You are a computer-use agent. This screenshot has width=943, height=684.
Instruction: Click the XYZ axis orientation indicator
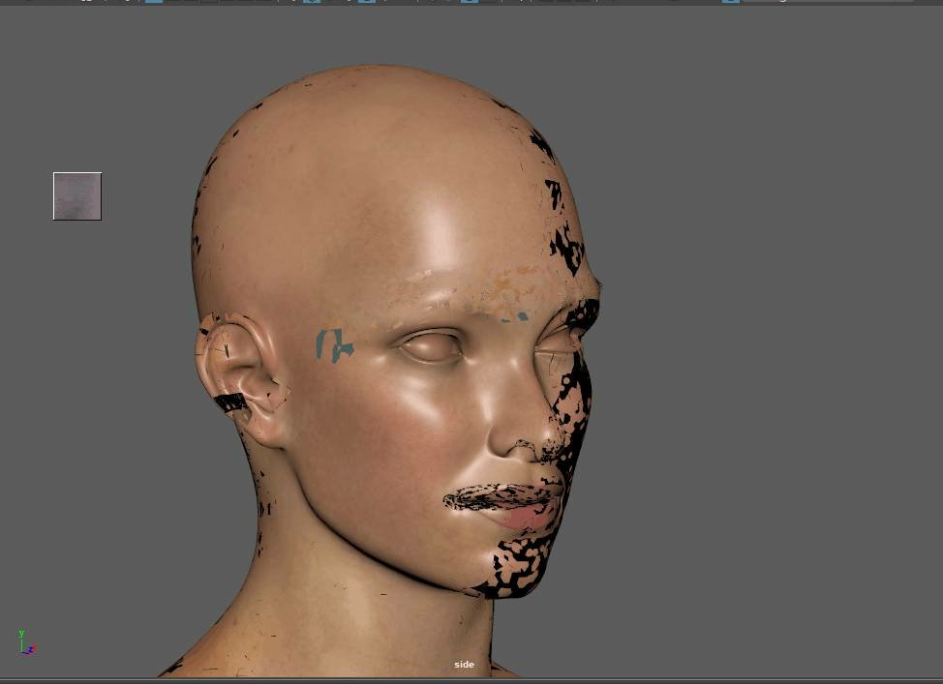(x=25, y=642)
